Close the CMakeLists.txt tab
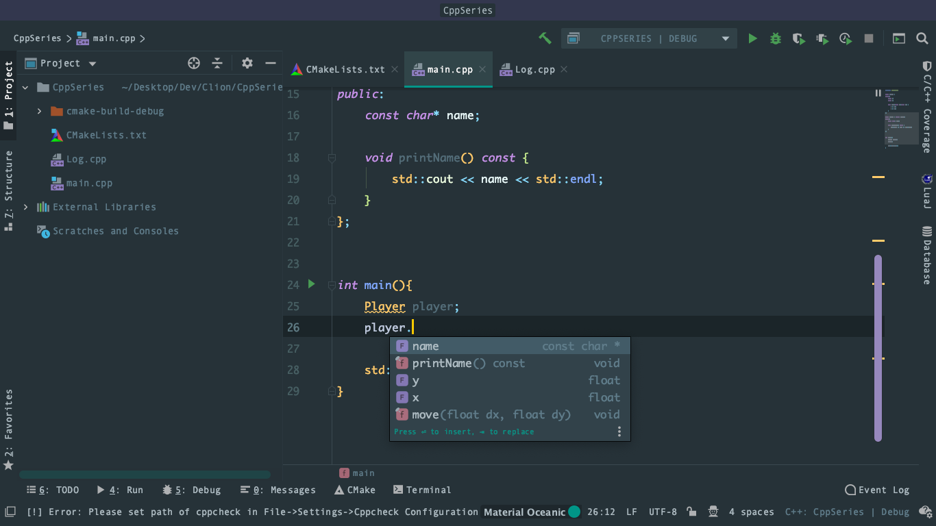 coord(395,69)
